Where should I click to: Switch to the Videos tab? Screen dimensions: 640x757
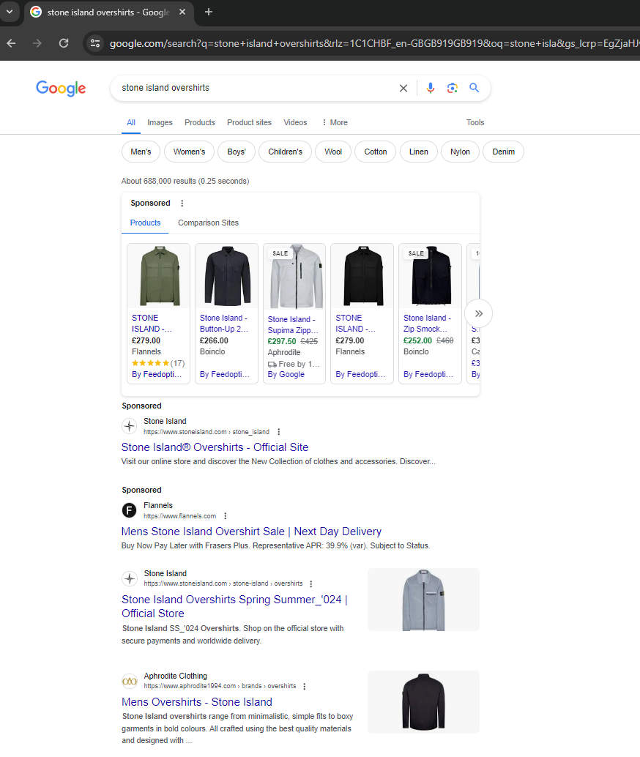coord(295,122)
